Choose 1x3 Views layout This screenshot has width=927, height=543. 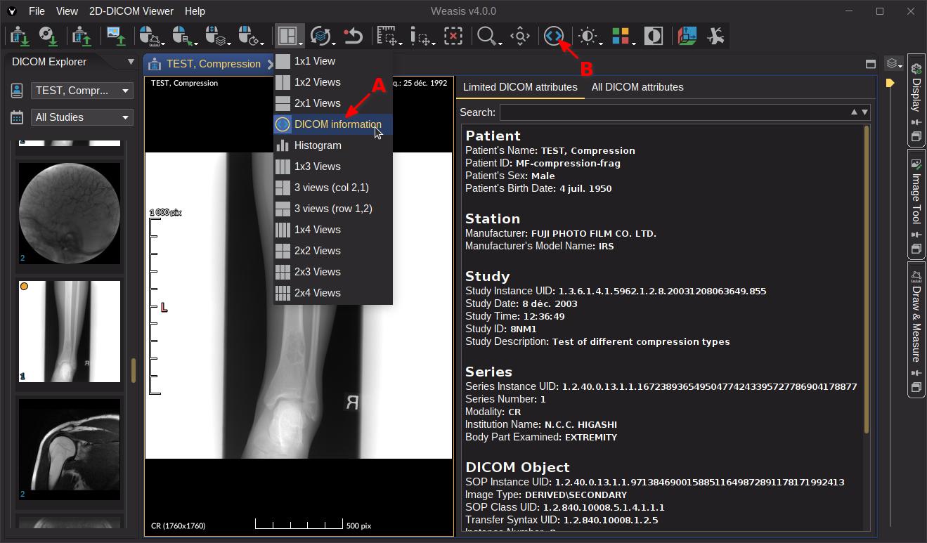333,166
